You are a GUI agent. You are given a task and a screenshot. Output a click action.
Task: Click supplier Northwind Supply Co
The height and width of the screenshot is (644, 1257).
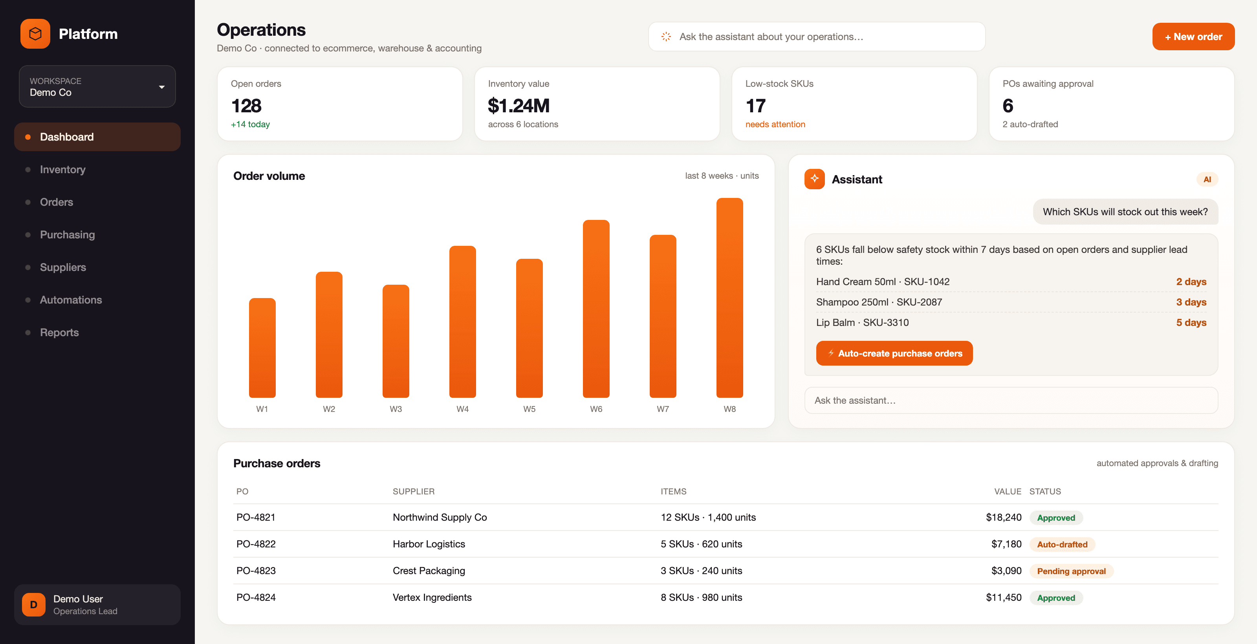point(440,517)
